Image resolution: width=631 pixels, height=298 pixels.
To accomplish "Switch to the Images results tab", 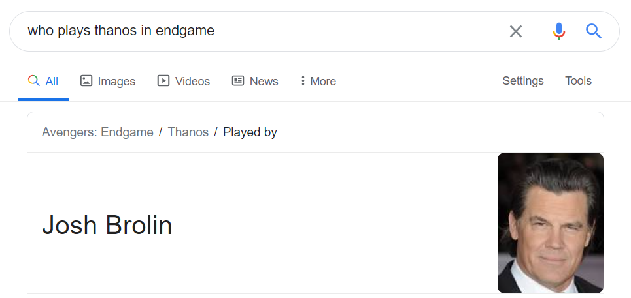I will (108, 81).
